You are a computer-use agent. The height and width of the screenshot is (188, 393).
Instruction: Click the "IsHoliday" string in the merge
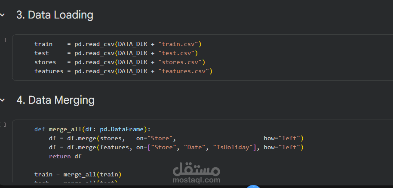click(x=233, y=148)
